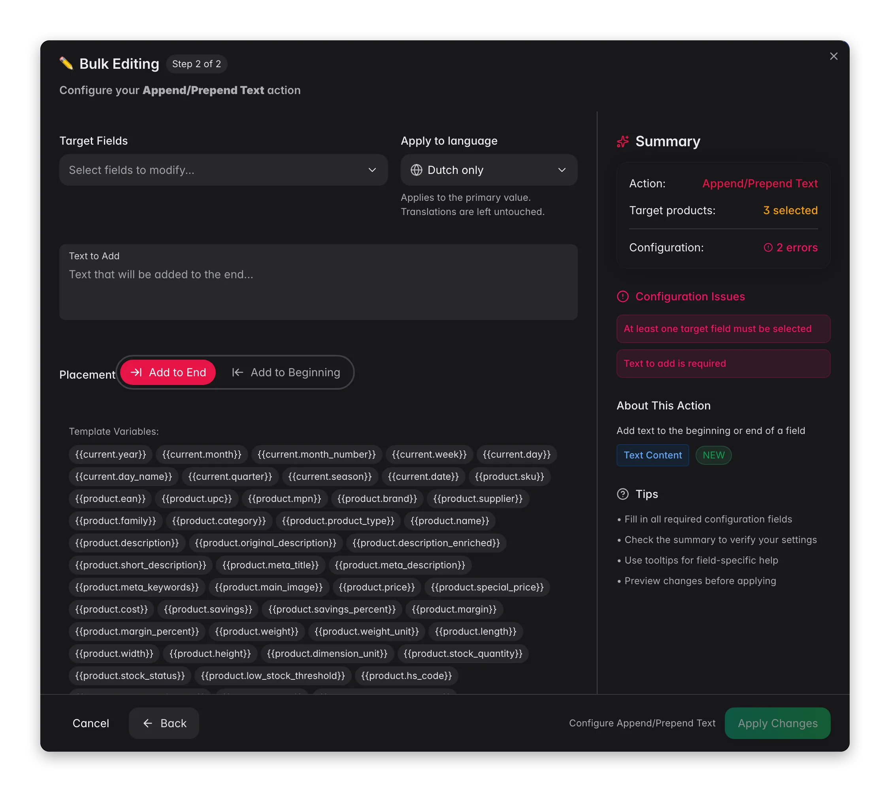Insert {{product.upc}} variable
890x792 pixels.
click(x=197, y=498)
